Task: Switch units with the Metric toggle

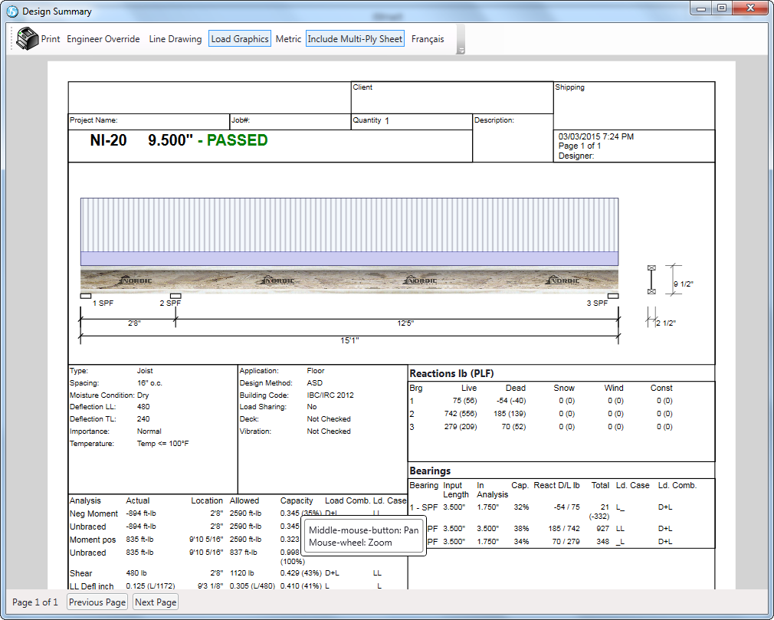Action: coord(288,39)
